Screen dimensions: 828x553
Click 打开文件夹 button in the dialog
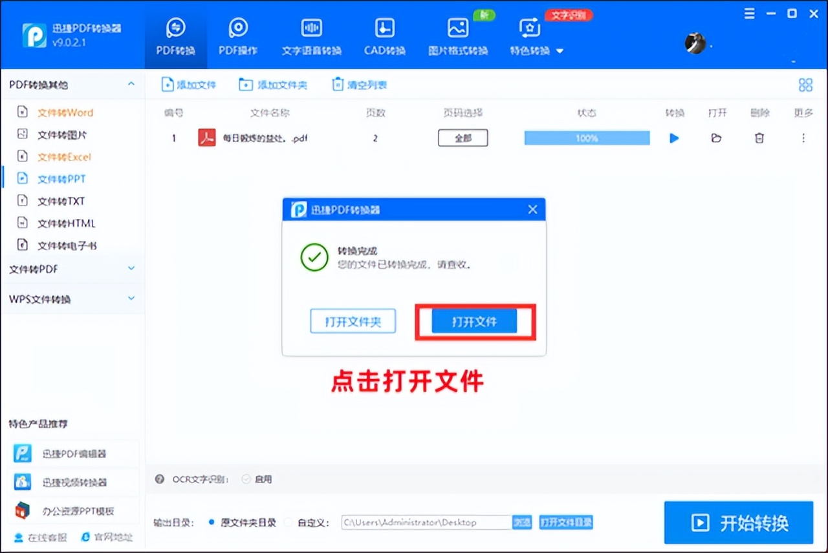353,321
